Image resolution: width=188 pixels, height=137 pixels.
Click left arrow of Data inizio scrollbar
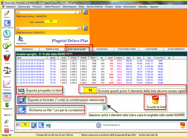[x=18, y=12]
